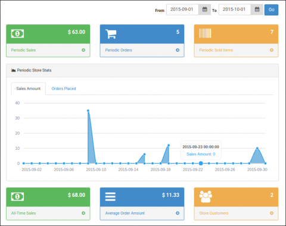Image resolution: width=286 pixels, height=226 pixels.
Task: Click the money icon on All-Time Sales card
Action: [x=17, y=197]
